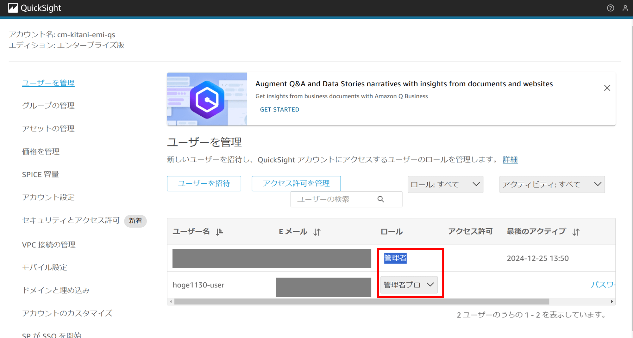Open アカウントのカスタマイズ in the sidebar
This screenshot has height=338, width=633.
[x=67, y=313]
